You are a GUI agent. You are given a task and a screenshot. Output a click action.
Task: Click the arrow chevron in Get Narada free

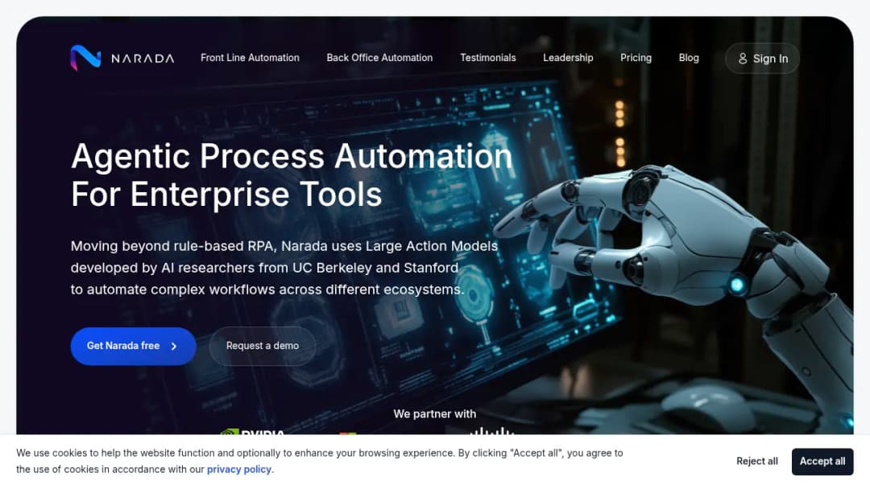click(x=174, y=346)
